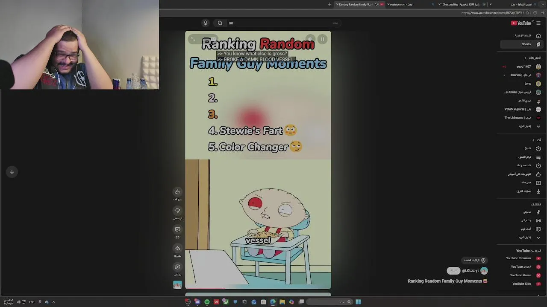The height and width of the screenshot is (307, 547).
Task: Open a new browser tab with plus
Action: point(329,4)
